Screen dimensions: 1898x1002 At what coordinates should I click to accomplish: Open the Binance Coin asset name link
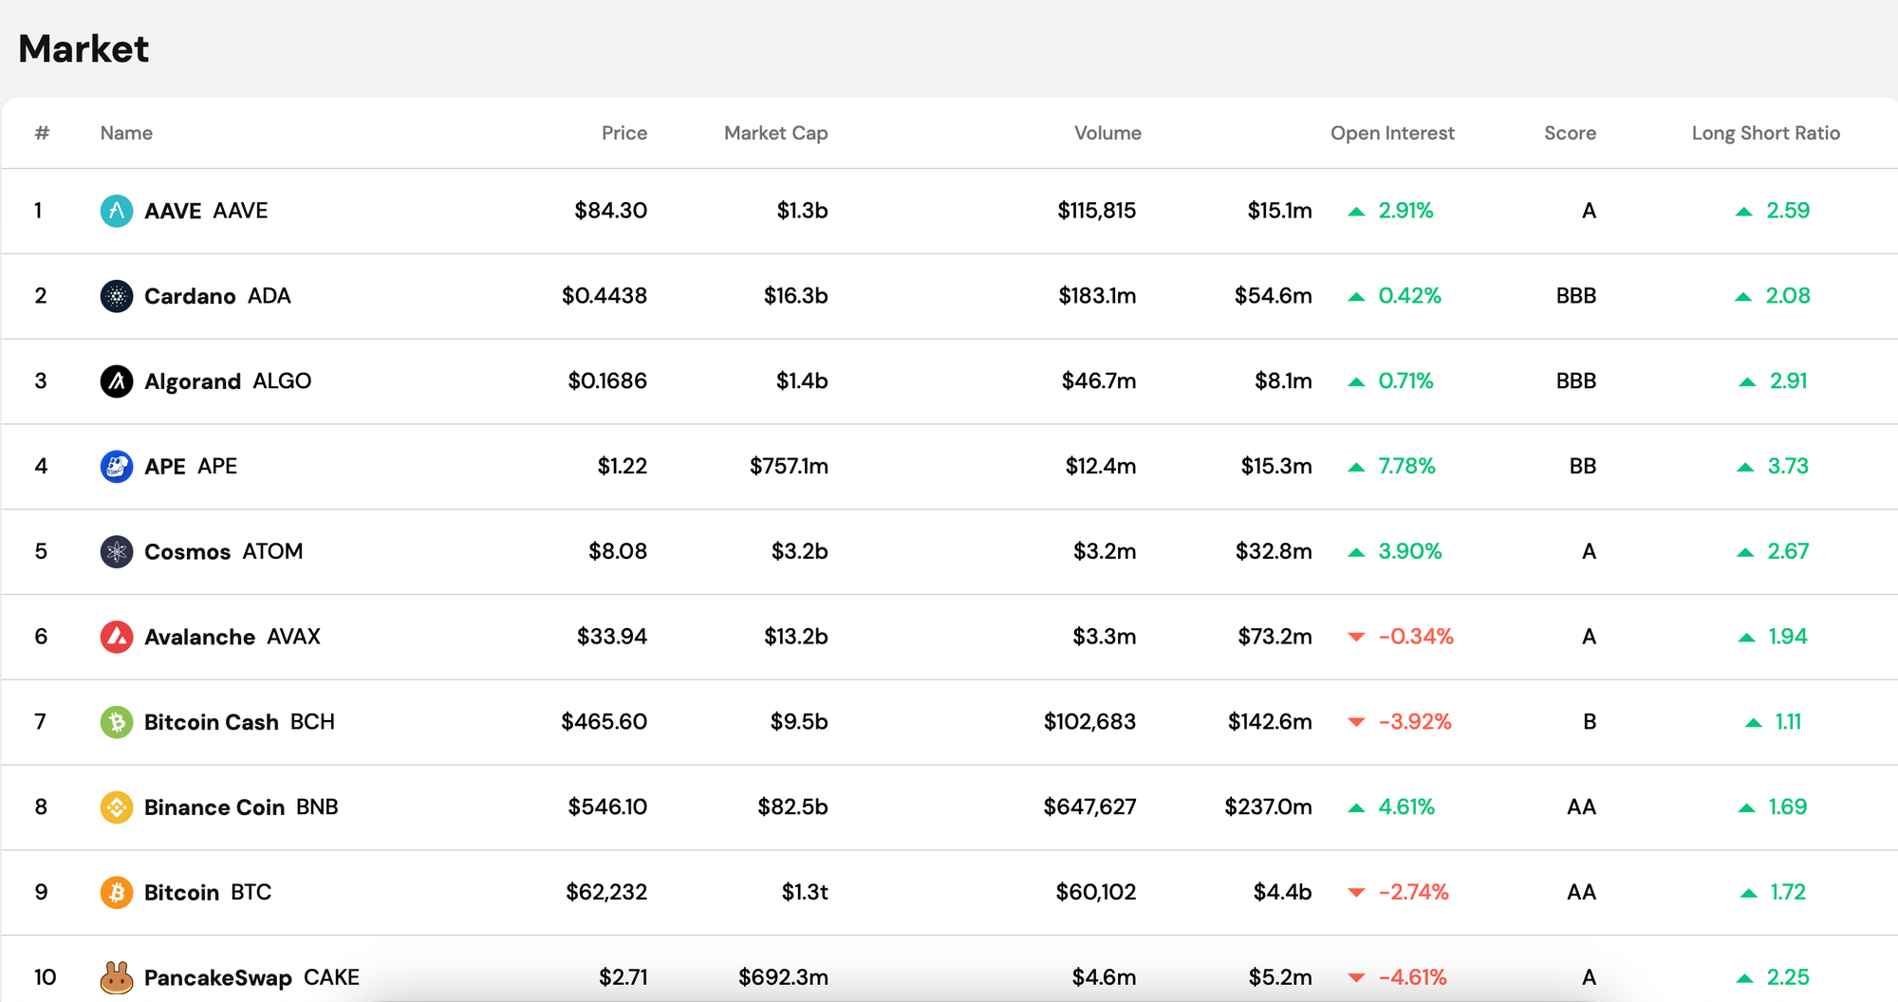[x=214, y=807]
